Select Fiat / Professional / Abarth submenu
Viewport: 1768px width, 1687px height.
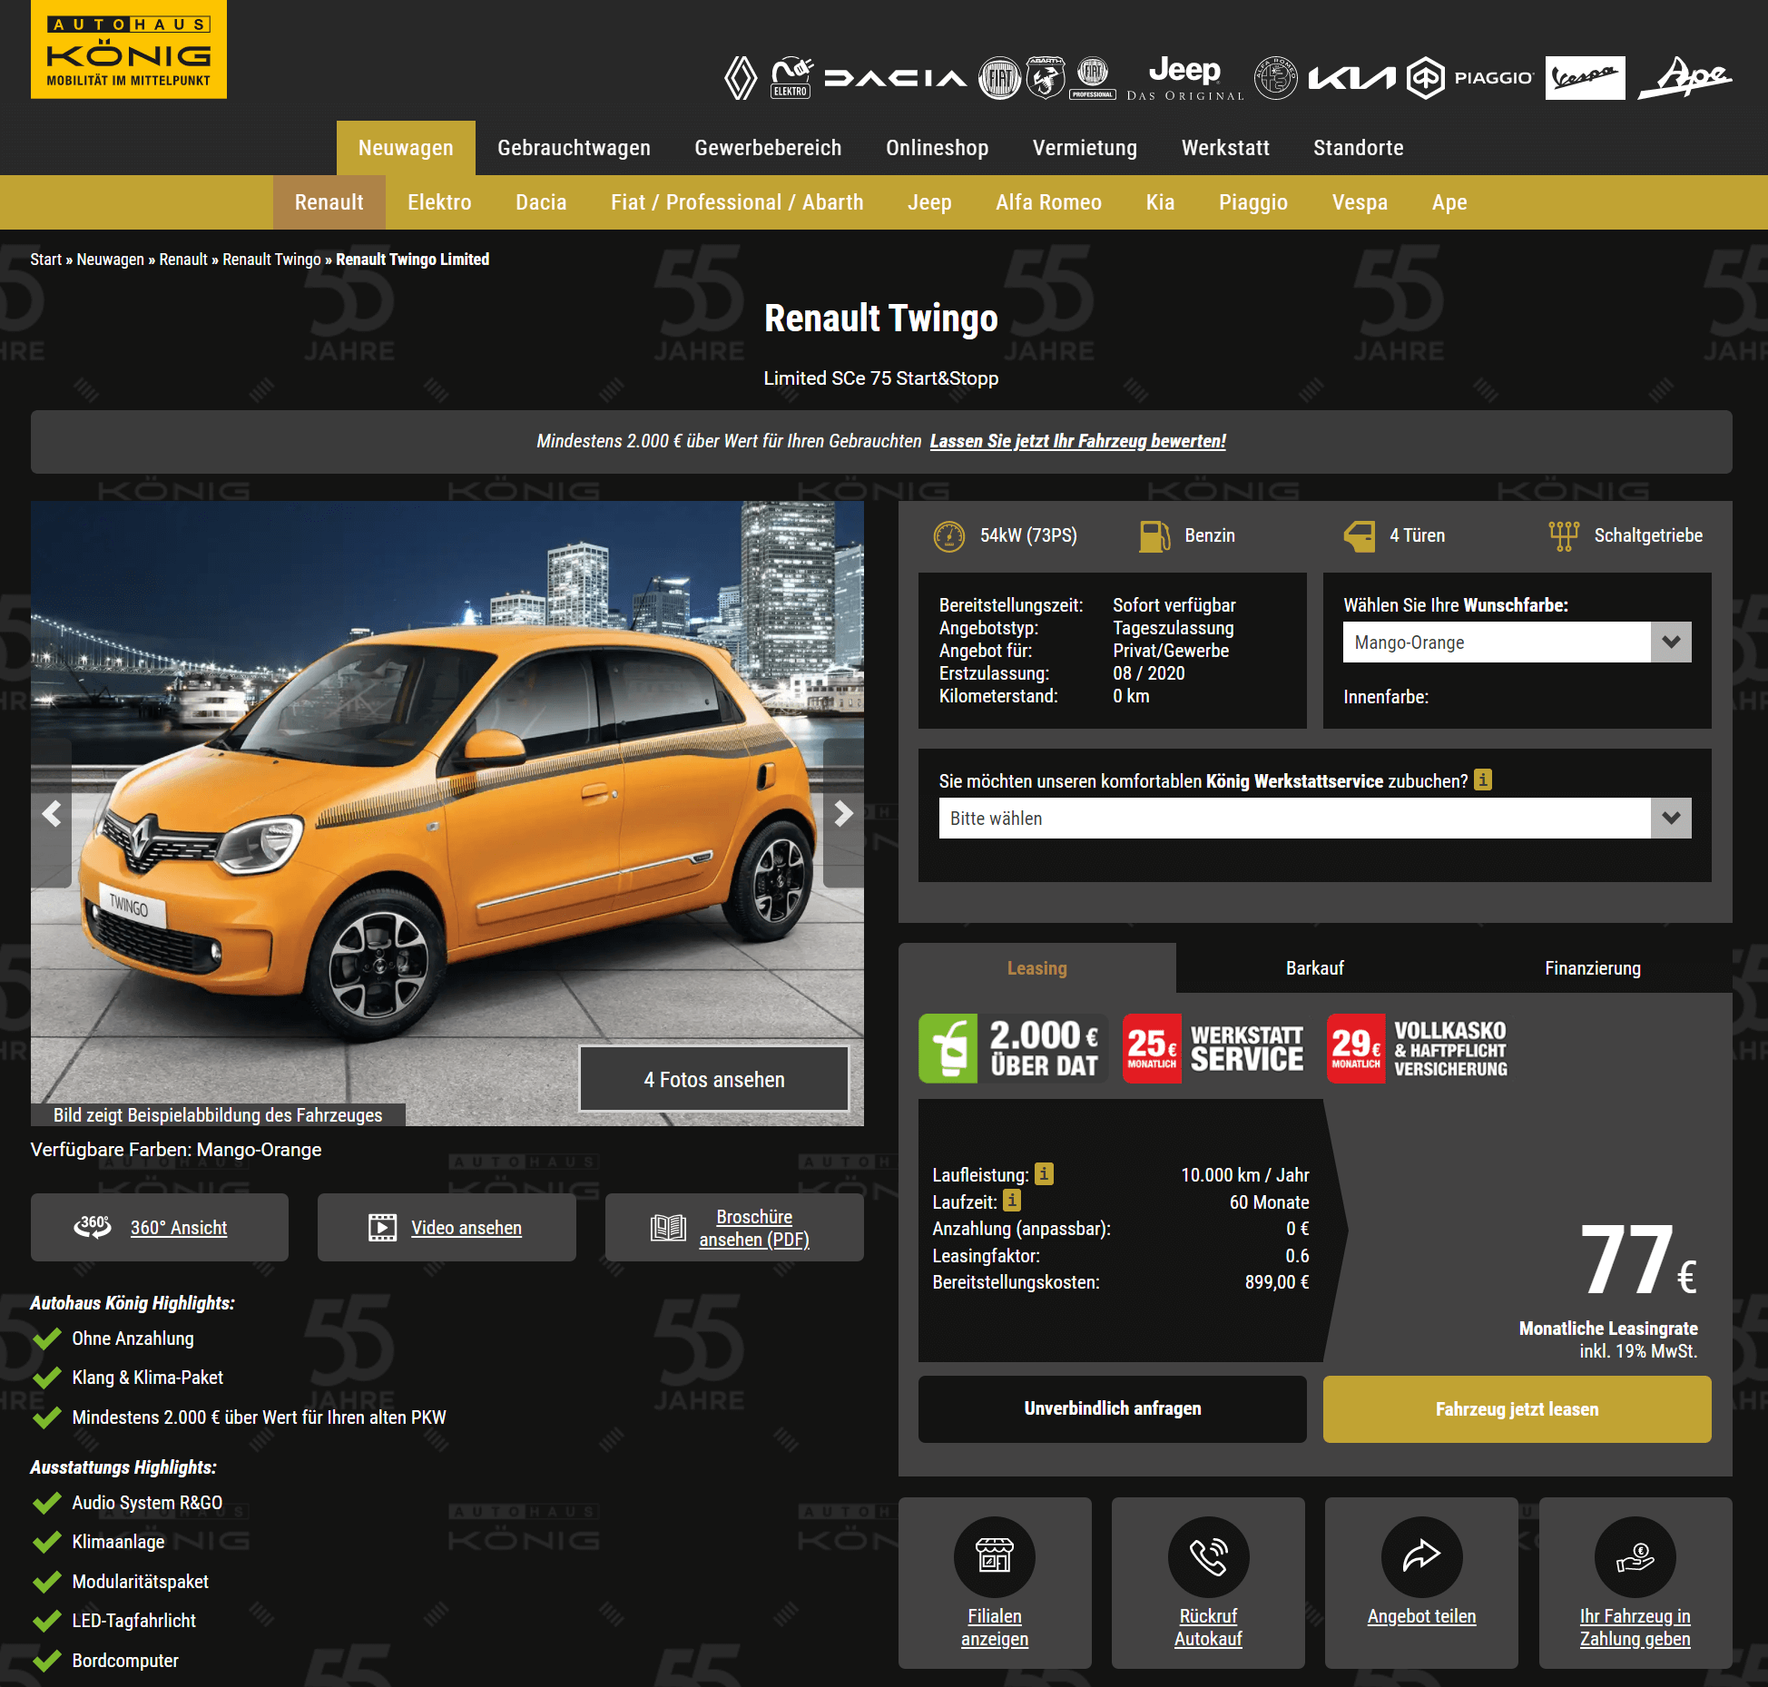pyautogui.click(x=737, y=202)
